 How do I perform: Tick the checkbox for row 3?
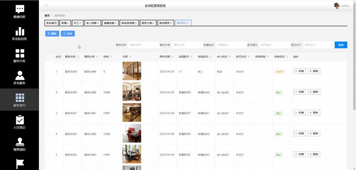point(48,113)
